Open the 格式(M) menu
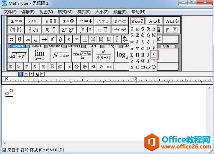Image resolution: width=214 pixels, height=154 pixels. 65,12
